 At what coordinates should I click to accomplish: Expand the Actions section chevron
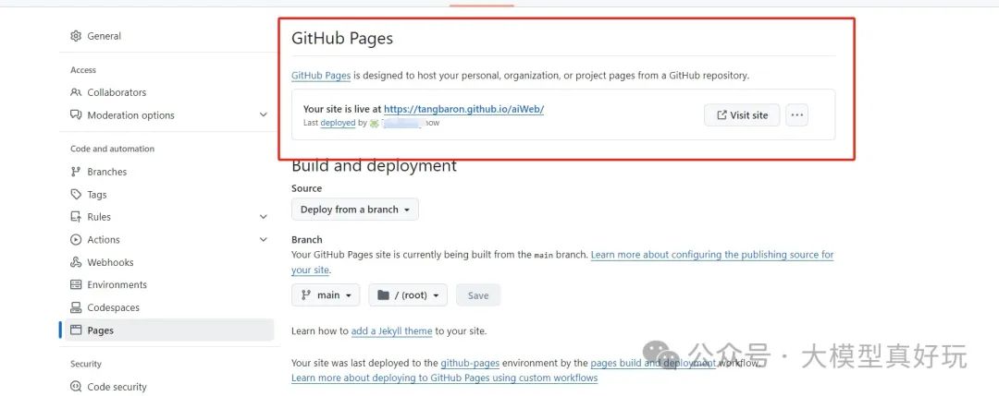tap(264, 240)
